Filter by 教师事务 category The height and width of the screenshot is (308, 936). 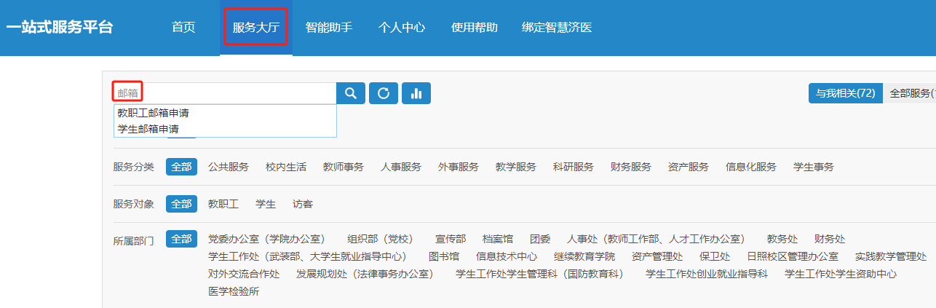click(344, 167)
